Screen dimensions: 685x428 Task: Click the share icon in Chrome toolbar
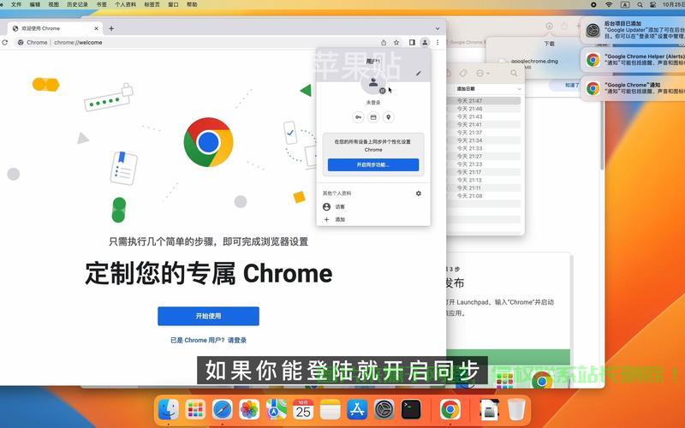(384, 42)
